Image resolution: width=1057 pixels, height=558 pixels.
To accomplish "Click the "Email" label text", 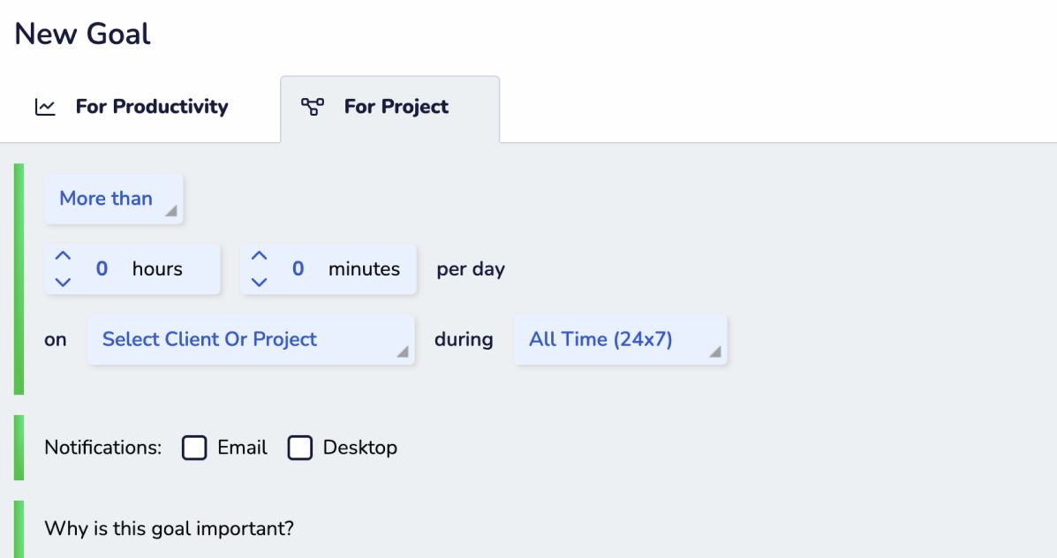I will pos(242,448).
